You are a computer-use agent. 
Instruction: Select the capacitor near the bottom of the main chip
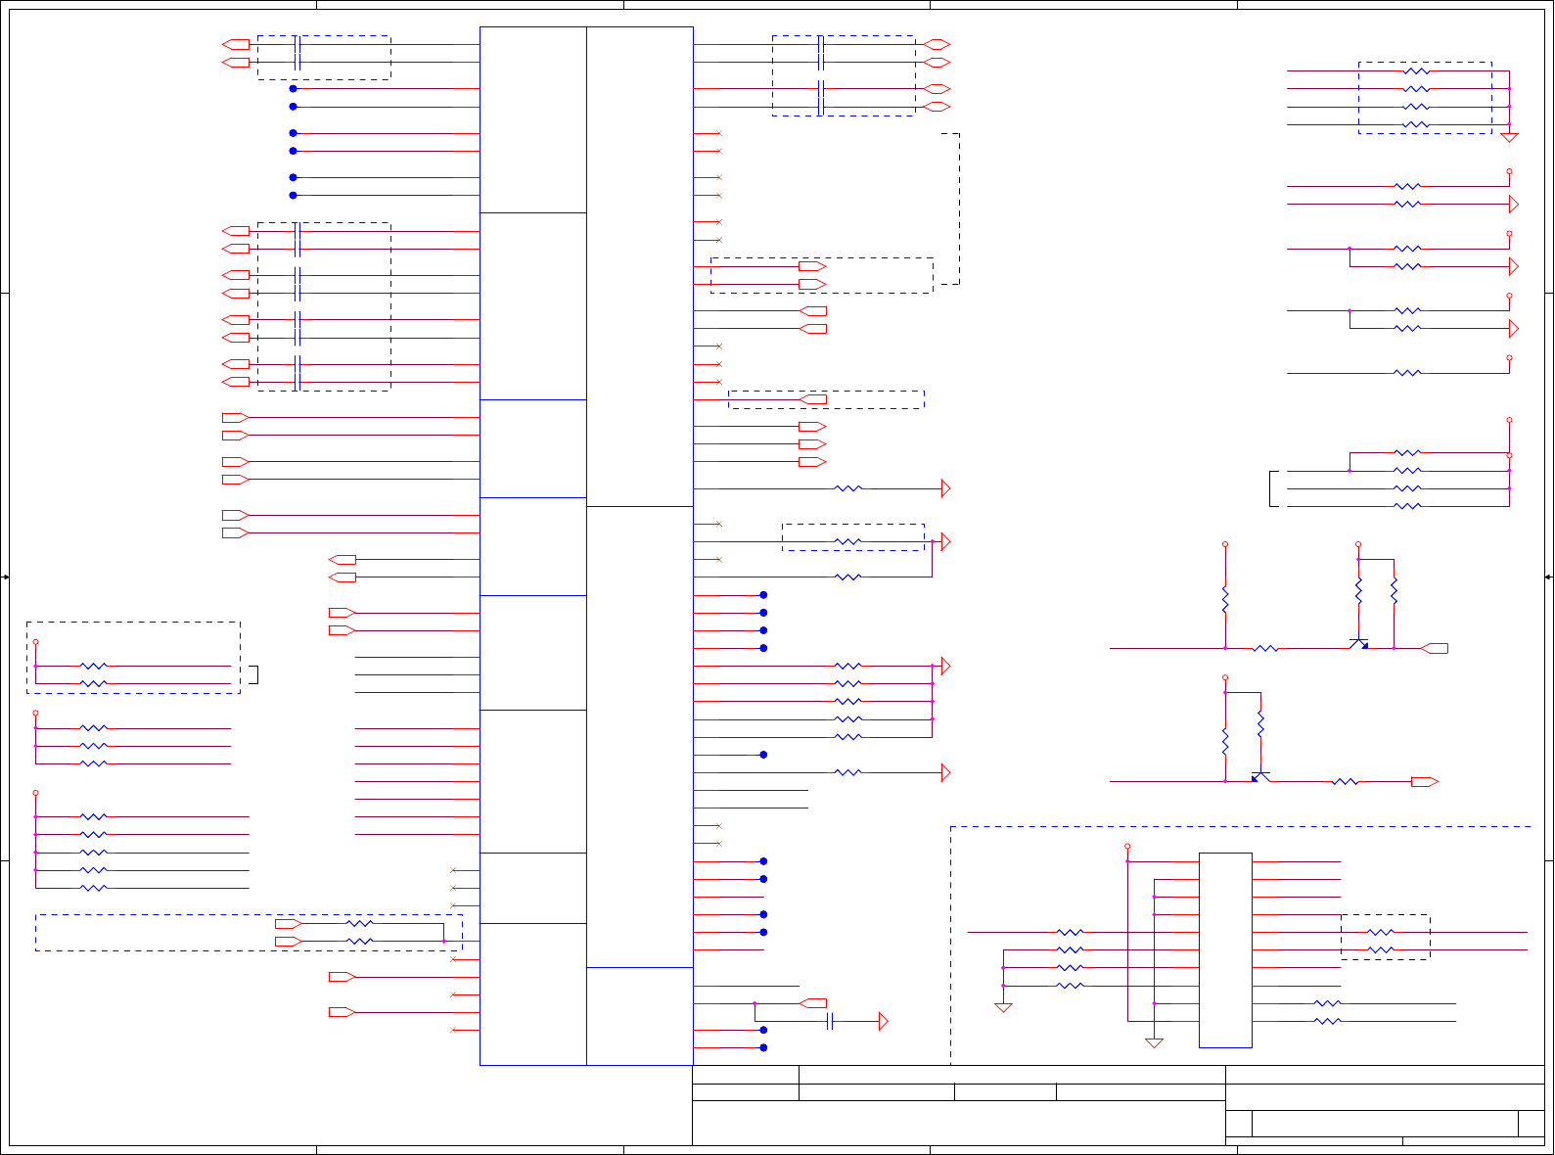coord(830,1021)
